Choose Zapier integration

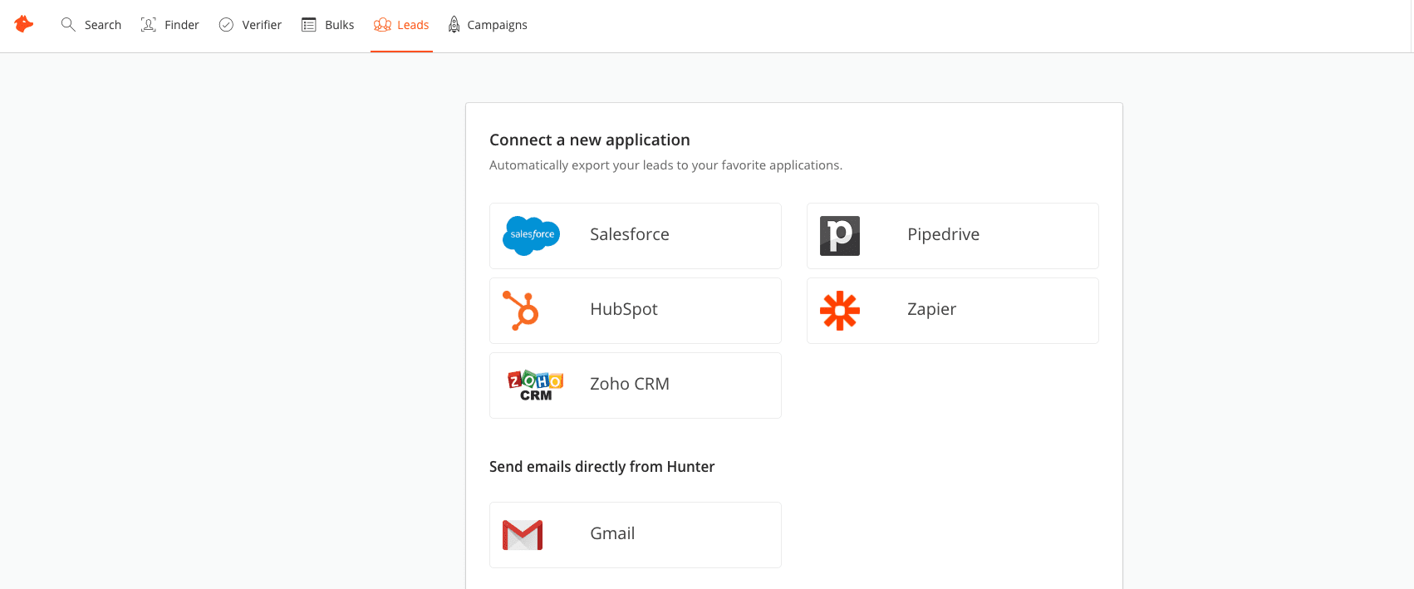(953, 311)
